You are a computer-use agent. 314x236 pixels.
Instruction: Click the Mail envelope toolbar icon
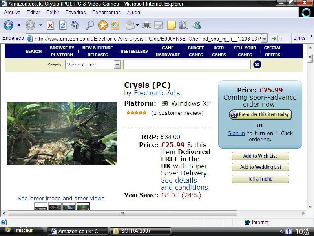click(130, 25)
